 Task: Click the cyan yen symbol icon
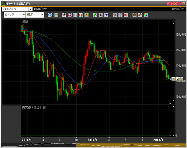[81, 15]
